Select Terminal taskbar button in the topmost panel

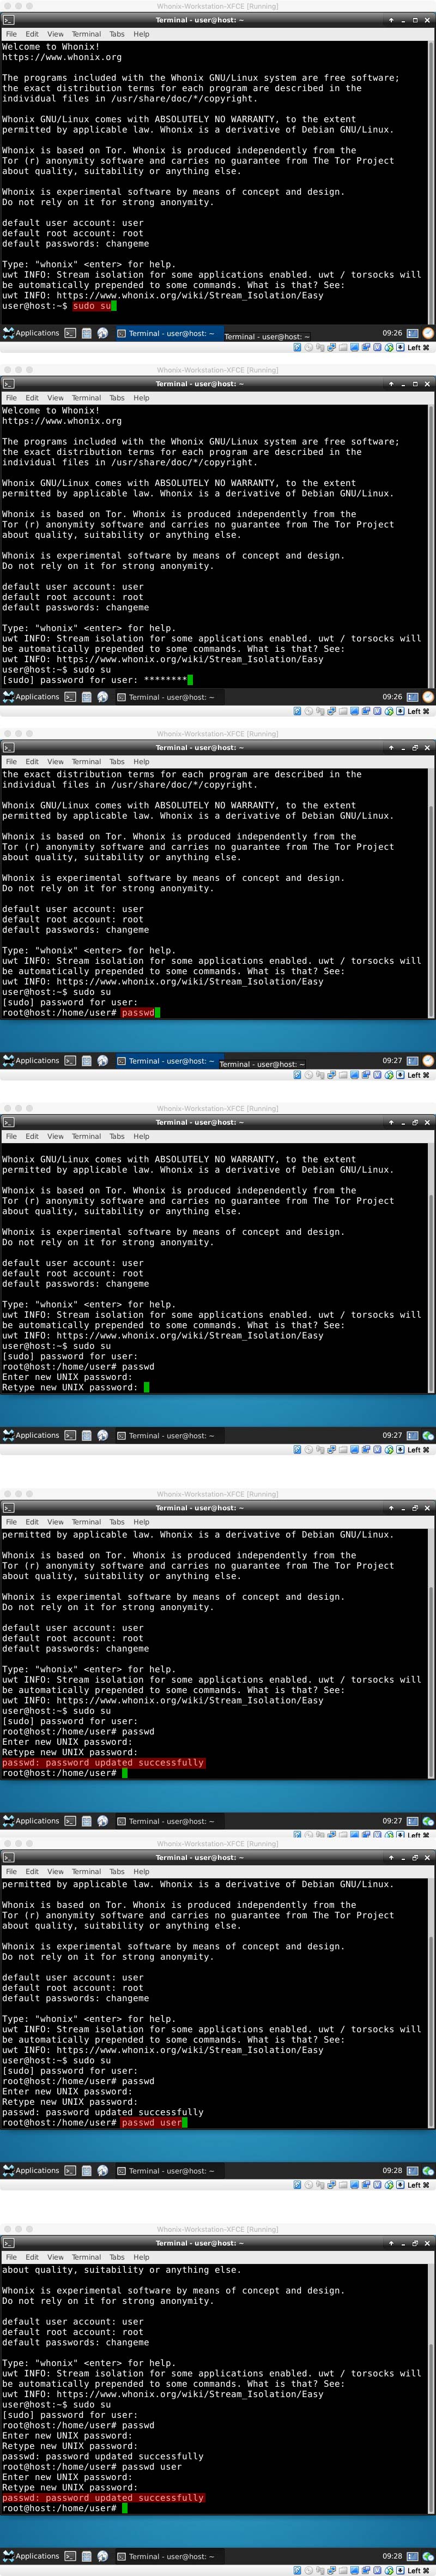[166, 333]
